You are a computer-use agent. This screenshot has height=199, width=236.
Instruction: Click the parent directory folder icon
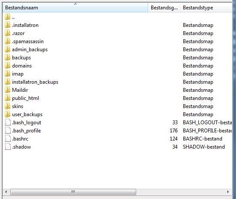tap(8, 17)
